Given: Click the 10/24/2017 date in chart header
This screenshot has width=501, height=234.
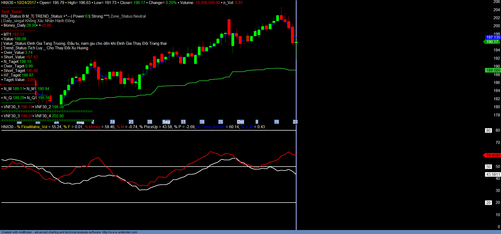Looking at the screenshot, I should 26,3.
